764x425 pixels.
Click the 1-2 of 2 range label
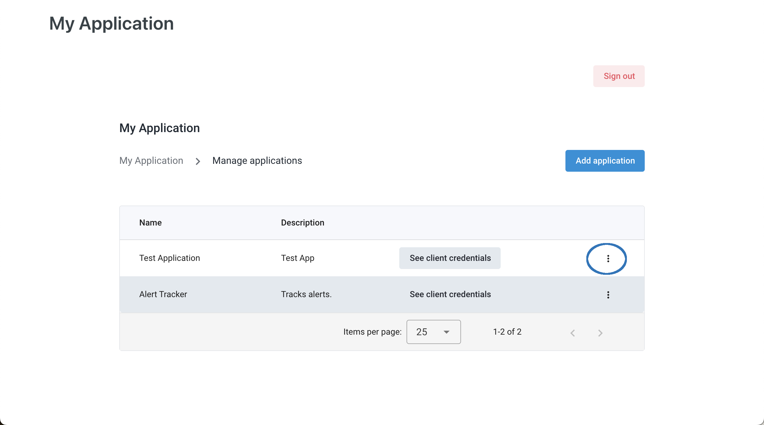507,332
